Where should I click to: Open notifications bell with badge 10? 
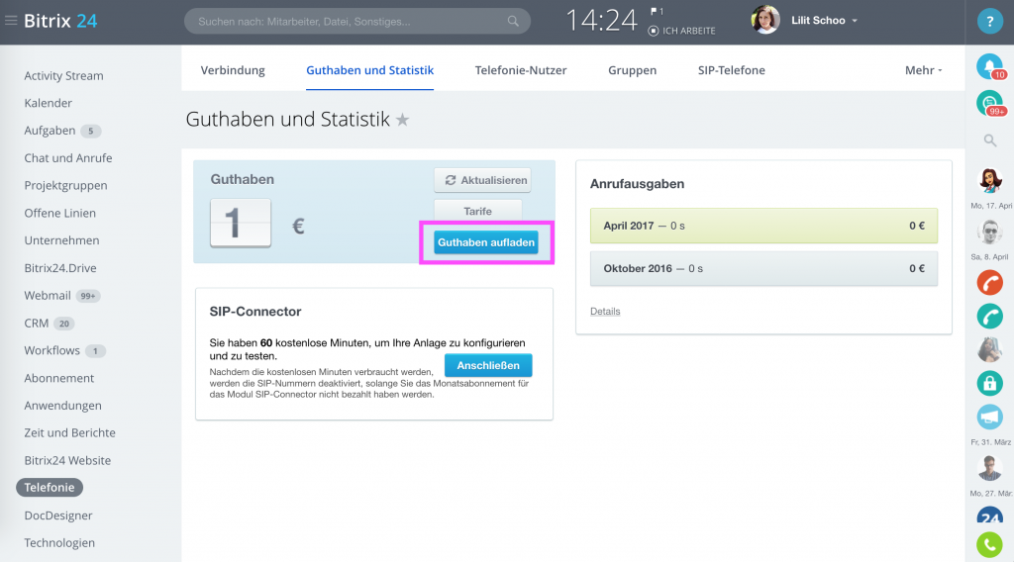pyautogui.click(x=990, y=66)
